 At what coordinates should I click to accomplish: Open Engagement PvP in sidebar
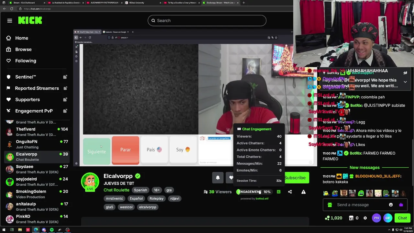click(x=36, y=111)
